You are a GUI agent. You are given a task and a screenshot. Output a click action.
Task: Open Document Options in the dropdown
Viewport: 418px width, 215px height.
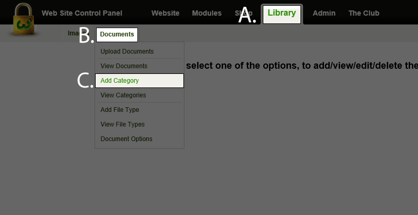126,139
